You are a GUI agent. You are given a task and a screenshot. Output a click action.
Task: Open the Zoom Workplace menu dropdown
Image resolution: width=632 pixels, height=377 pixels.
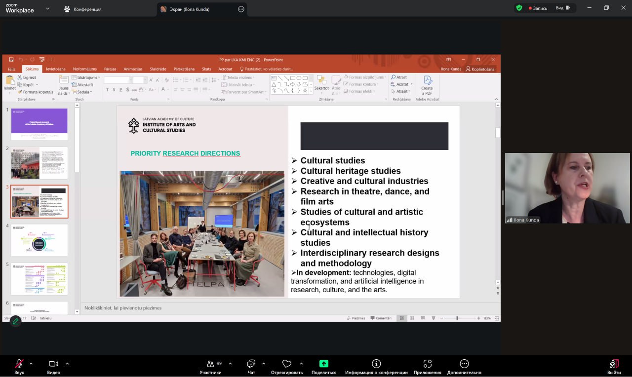tap(47, 8)
